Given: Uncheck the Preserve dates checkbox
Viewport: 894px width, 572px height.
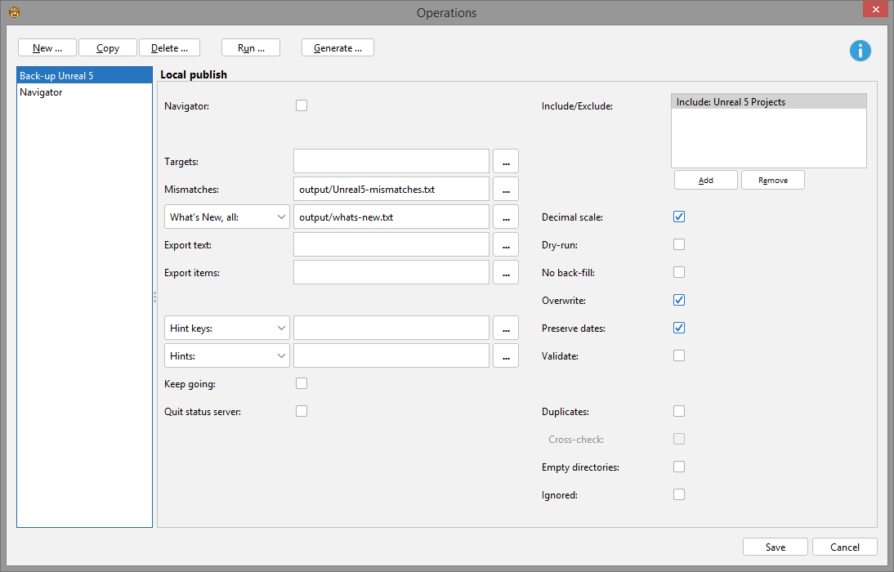Looking at the screenshot, I should point(679,328).
